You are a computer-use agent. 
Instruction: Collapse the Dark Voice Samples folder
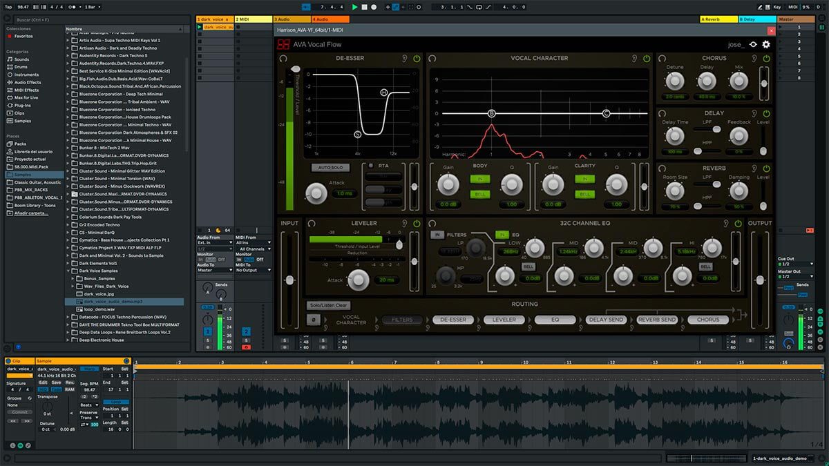click(x=68, y=271)
